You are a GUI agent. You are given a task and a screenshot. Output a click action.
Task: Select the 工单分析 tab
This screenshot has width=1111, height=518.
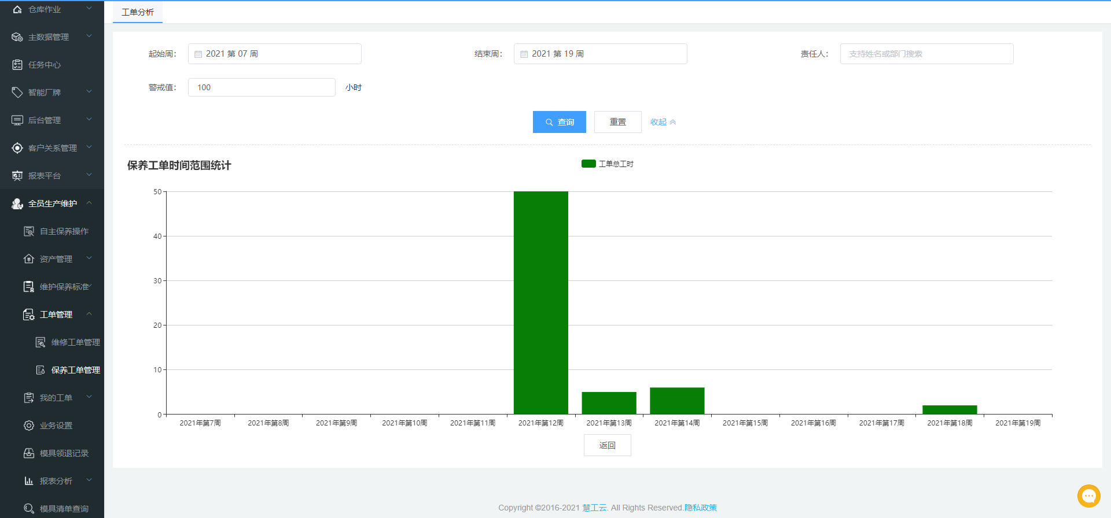(x=138, y=12)
